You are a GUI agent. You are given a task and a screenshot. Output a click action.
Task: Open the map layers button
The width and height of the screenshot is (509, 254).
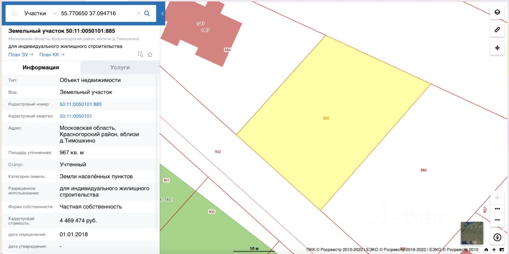[x=497, y=12]
